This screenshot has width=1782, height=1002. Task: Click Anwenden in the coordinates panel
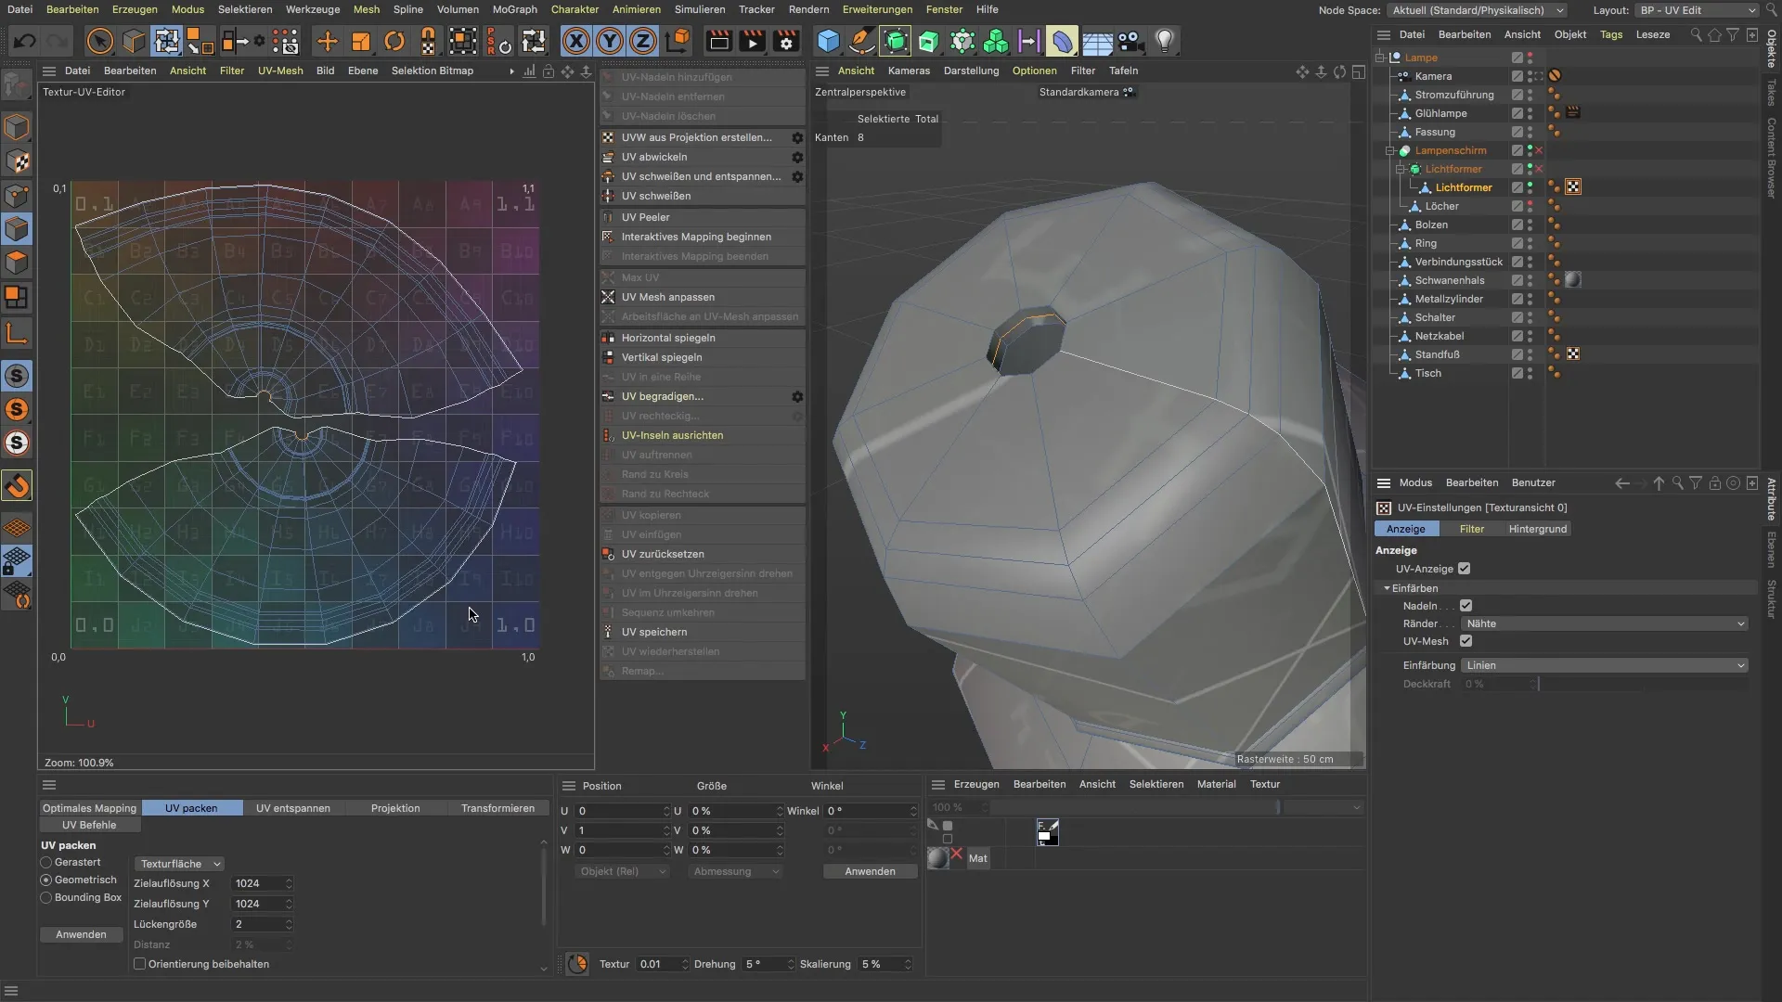[x=870, y=871]
